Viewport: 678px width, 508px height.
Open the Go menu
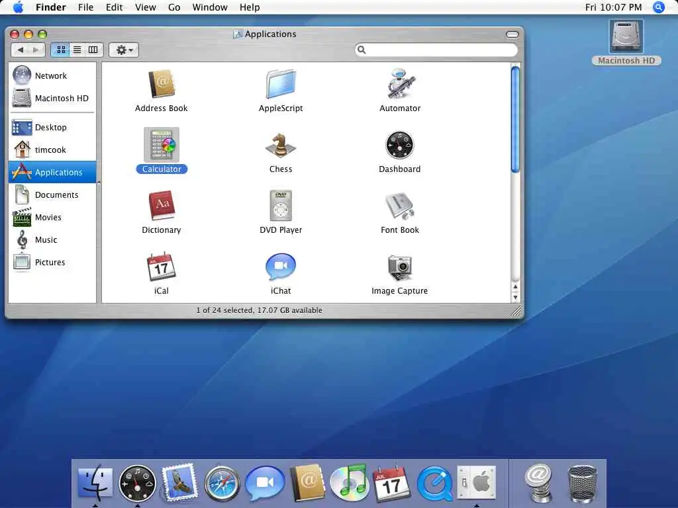coord(174,7)
